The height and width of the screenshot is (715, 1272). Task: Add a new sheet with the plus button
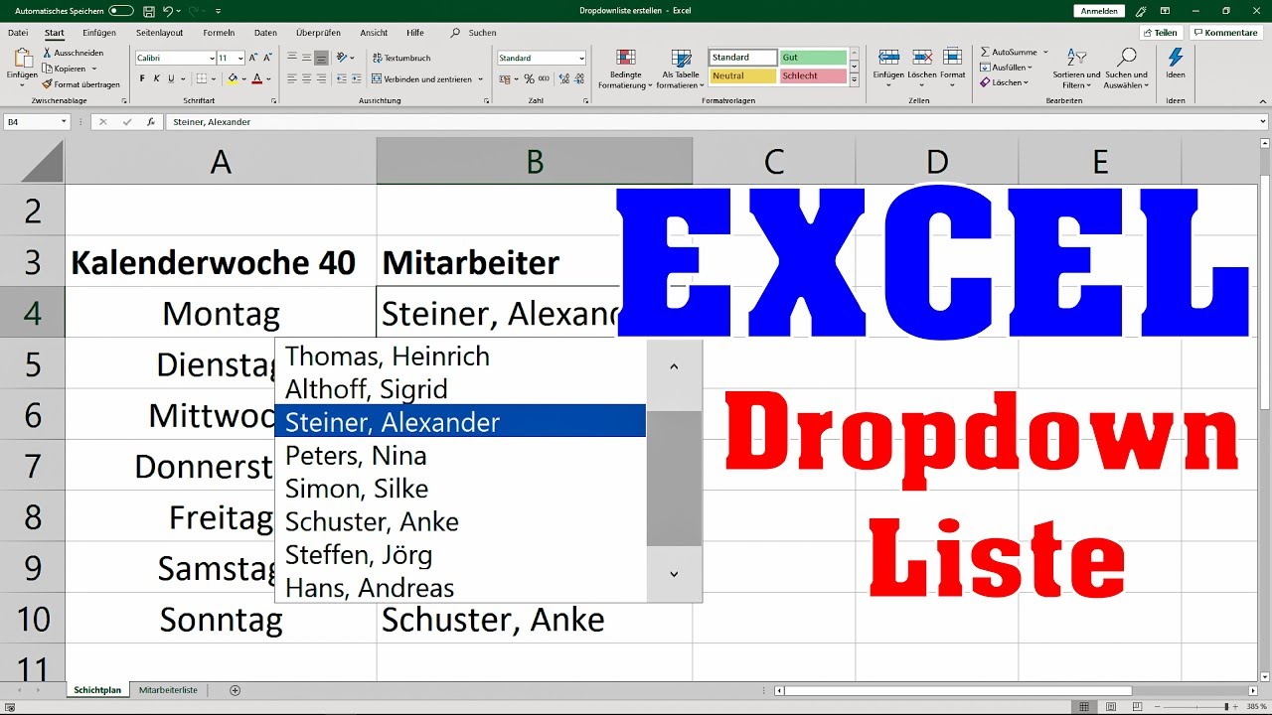pyautogui.click(x=235, y=689)
